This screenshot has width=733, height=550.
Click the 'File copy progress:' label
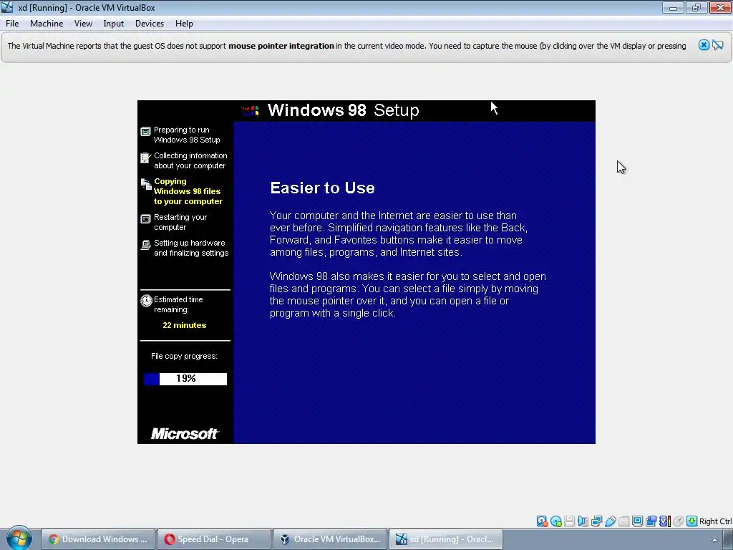(x=184, y=356)
